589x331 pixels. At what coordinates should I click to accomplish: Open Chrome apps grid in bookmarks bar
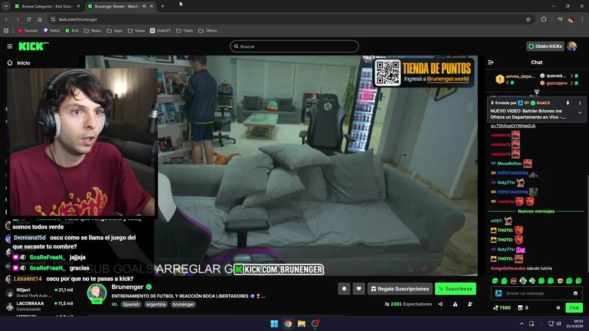[x=6, y=31]
